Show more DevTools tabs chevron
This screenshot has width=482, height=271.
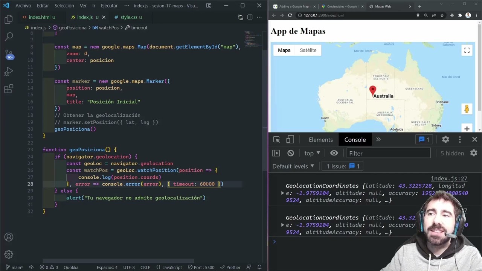point(378,140)
